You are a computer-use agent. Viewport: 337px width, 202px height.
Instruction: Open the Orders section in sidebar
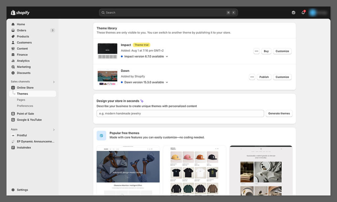tap(22, 30)
